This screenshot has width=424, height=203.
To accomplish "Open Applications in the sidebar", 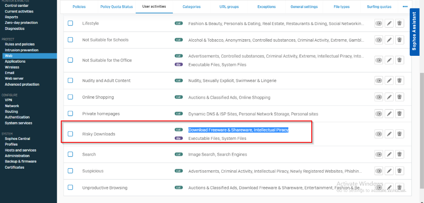I will click(15, 61).
